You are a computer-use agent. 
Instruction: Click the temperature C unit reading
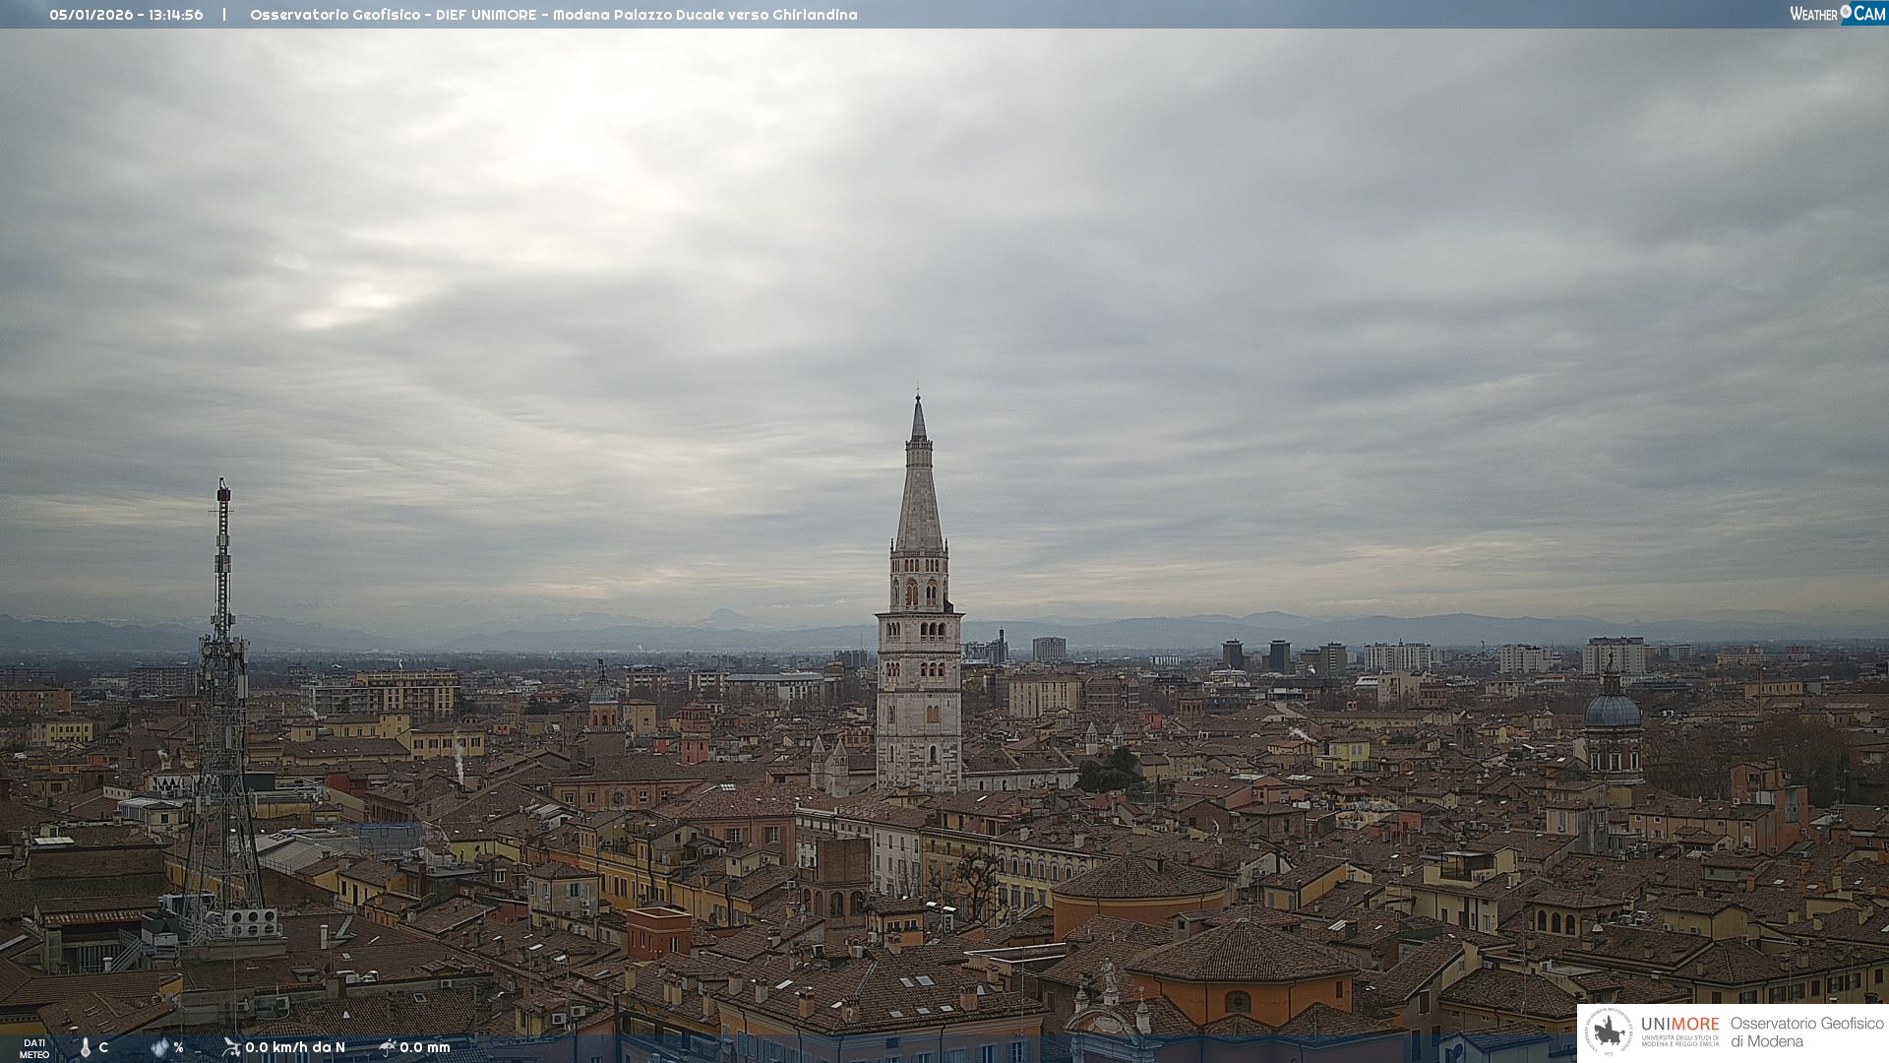pos(103,1047)
